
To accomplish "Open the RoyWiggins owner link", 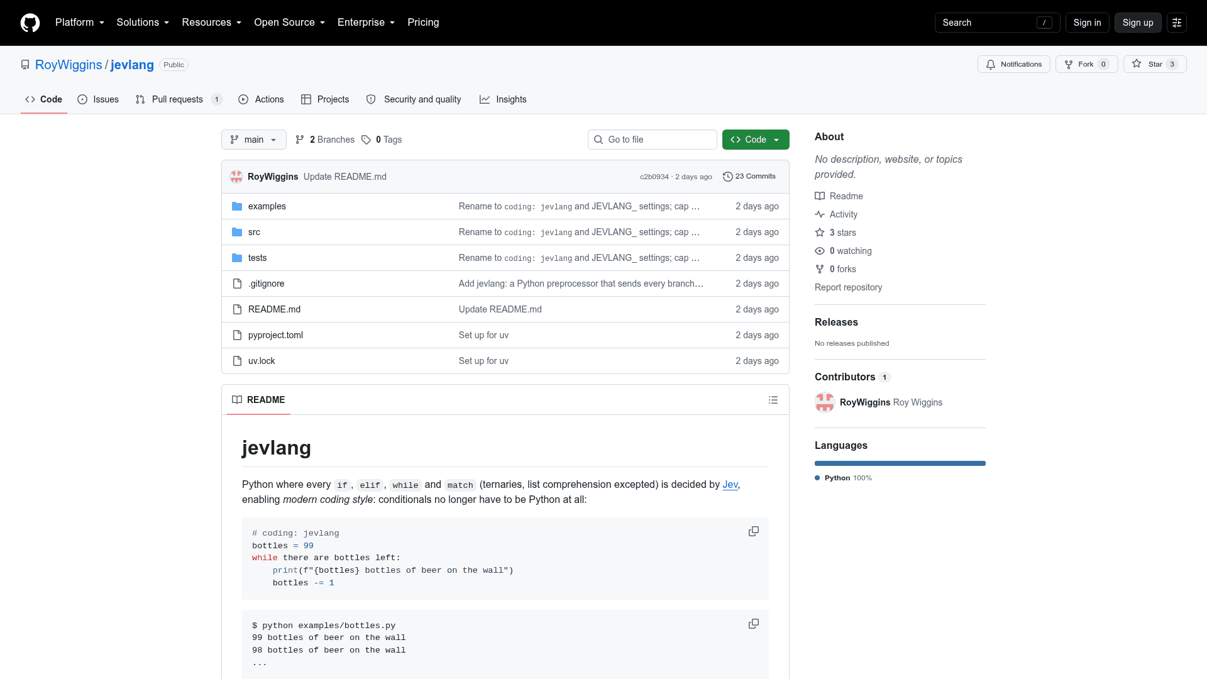I will pyautogui.click(x=69, y=65).
